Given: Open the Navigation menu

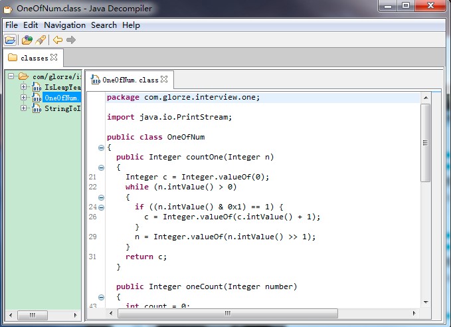Looking at the screenshot, I should (64, 25).
